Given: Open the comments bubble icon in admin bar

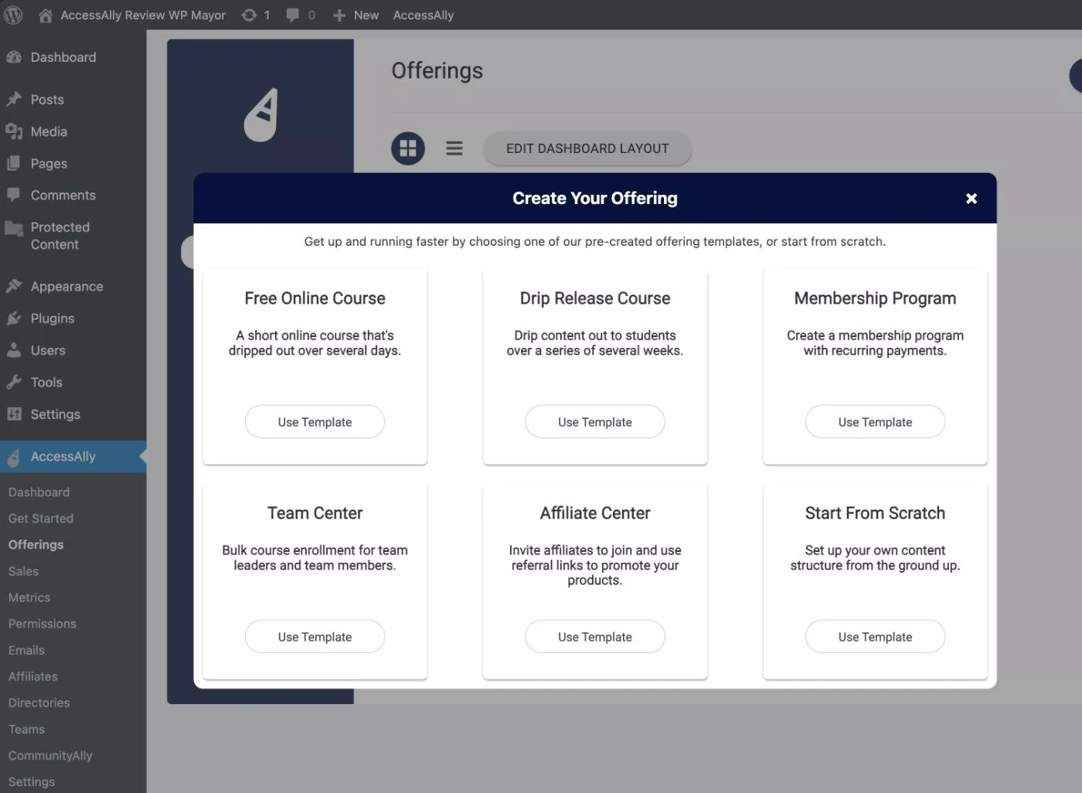Looking at the screenshot, I should click(292, 15).
